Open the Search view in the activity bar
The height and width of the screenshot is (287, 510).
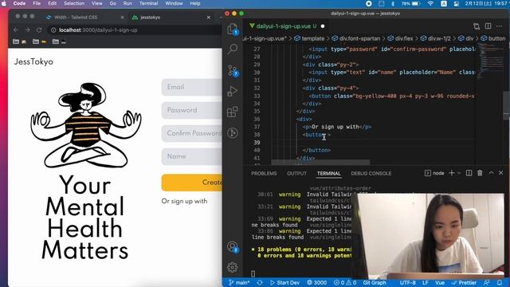point(232,49)
